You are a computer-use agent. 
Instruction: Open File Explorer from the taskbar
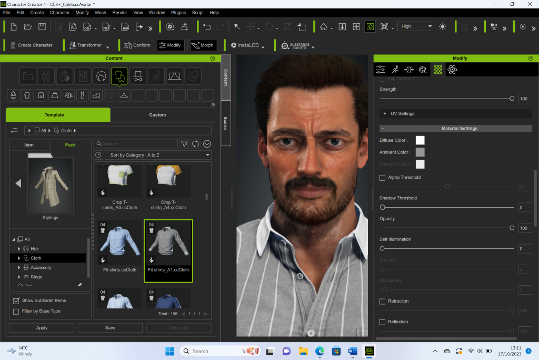pos(303,351)
